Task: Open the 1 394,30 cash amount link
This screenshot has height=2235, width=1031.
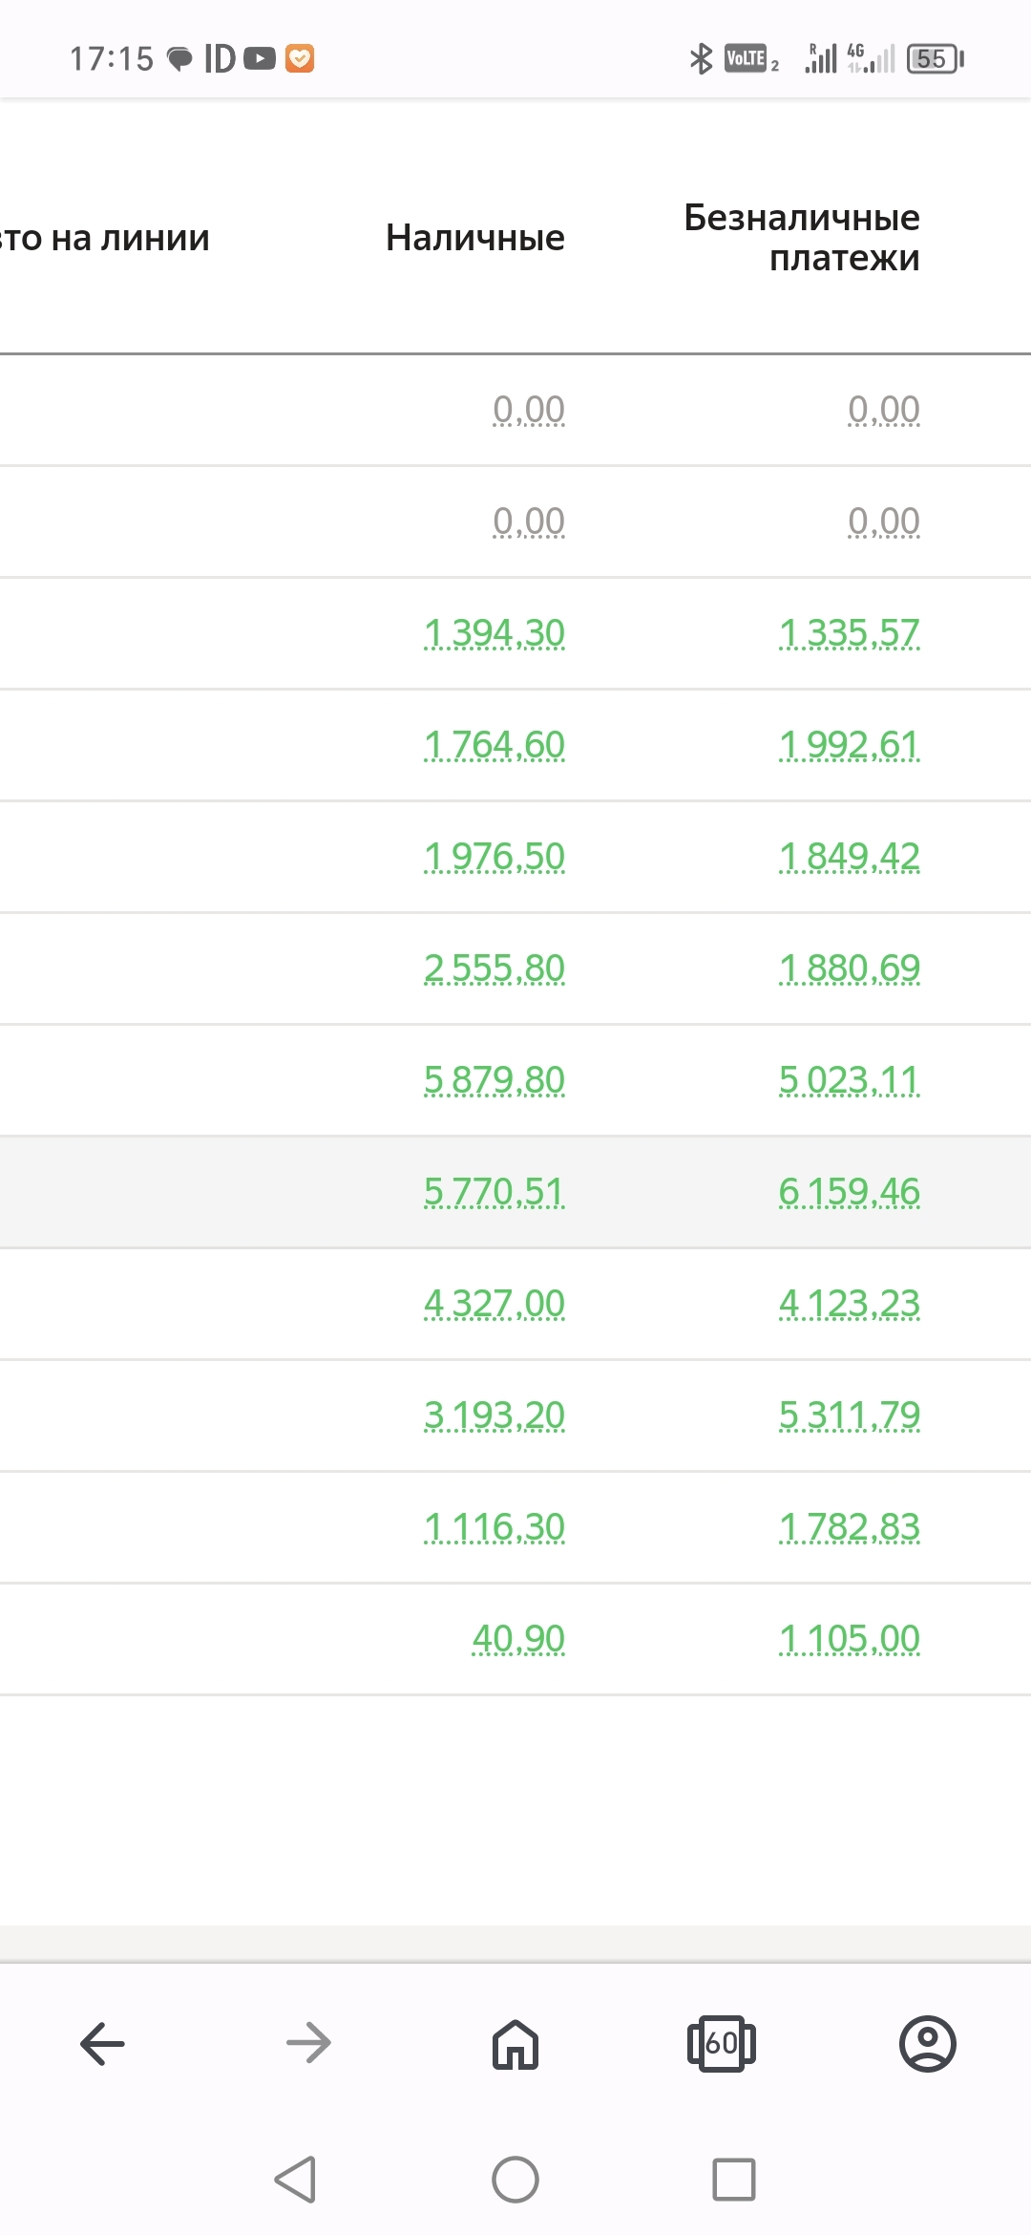Action: pos(494,633)
